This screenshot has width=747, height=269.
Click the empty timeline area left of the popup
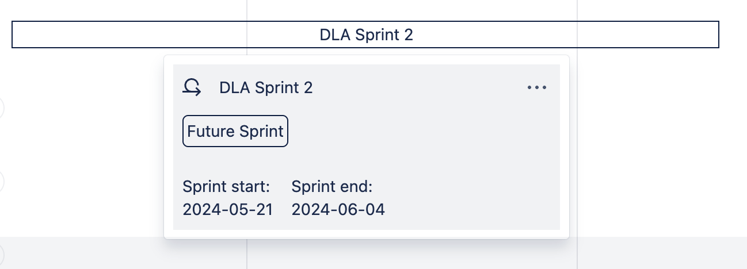(x=86, y=144)
